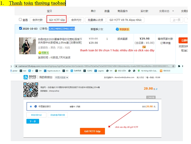
Task: Open the 123PO bookmark
Action: tap(88, 71)
